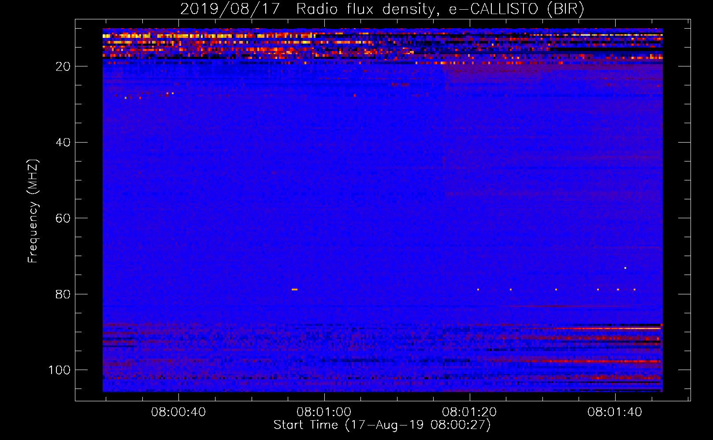Click the orange dash near 80 MHz around 08:00:56
The height and width of the screenshot is (440, 713).
[294, 290]
